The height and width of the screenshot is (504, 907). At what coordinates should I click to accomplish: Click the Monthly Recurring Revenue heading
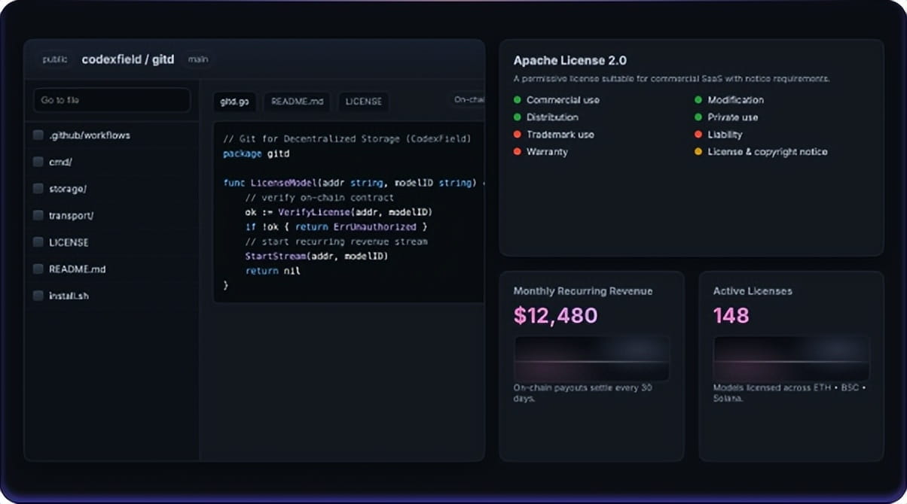pos(583,291)
